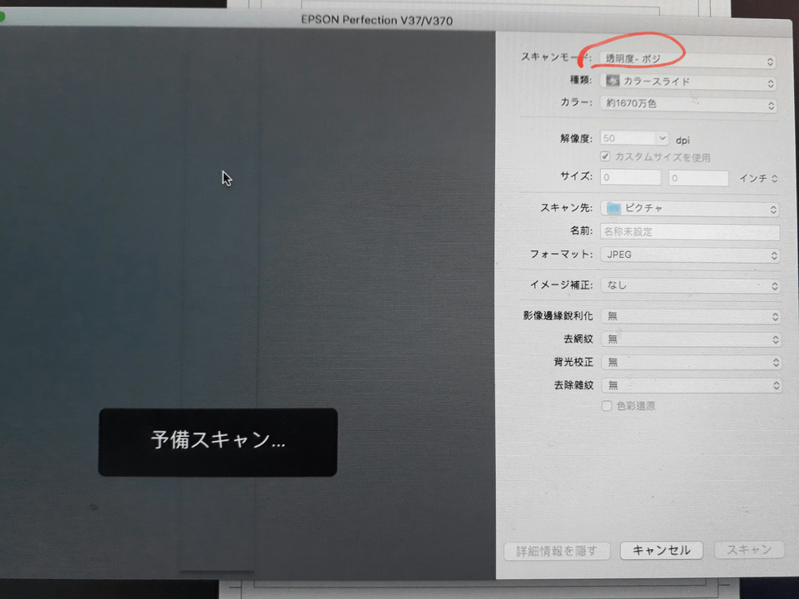Open the 種類 dropdown showing カラースライド
Image resolution: width=799 pixels, height=599 pixels.
pos(688,82)
